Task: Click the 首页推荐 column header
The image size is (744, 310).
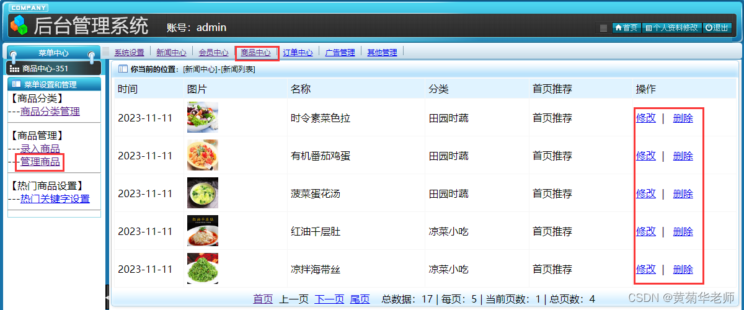Action: (552, 89)
